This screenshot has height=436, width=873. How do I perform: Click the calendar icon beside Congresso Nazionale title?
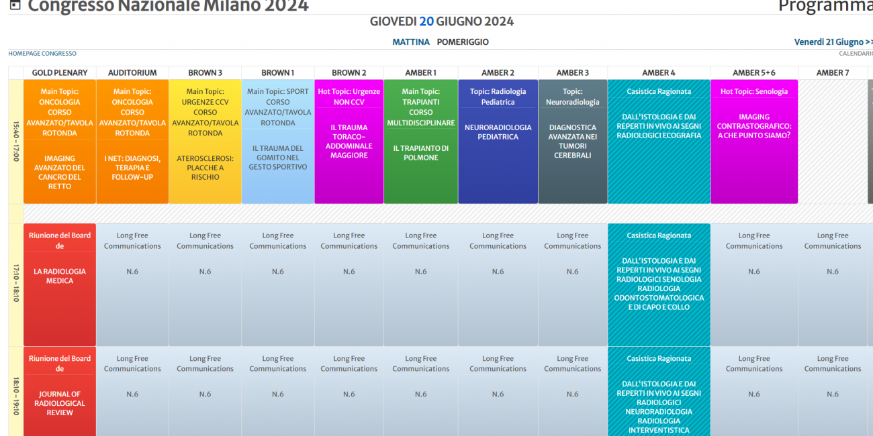point(15,5)
